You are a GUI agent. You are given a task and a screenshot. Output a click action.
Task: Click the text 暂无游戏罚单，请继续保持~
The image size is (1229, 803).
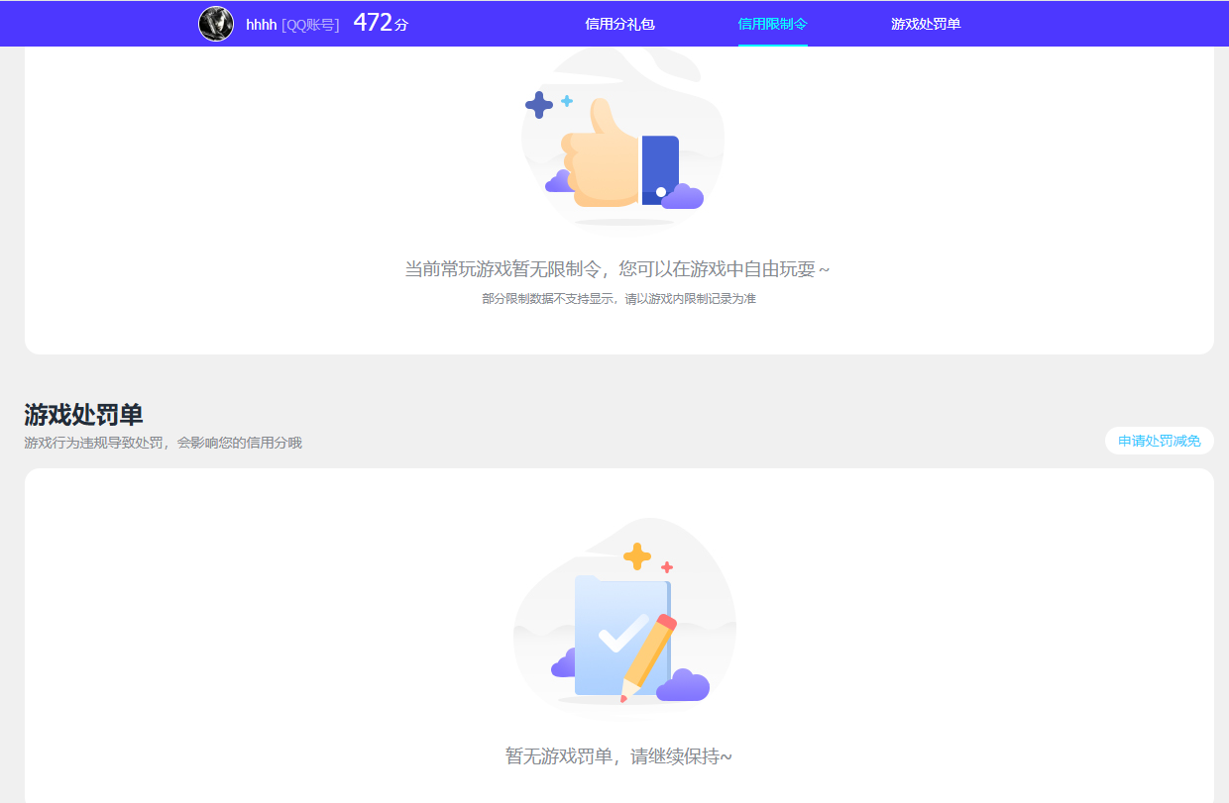point(618,756)
